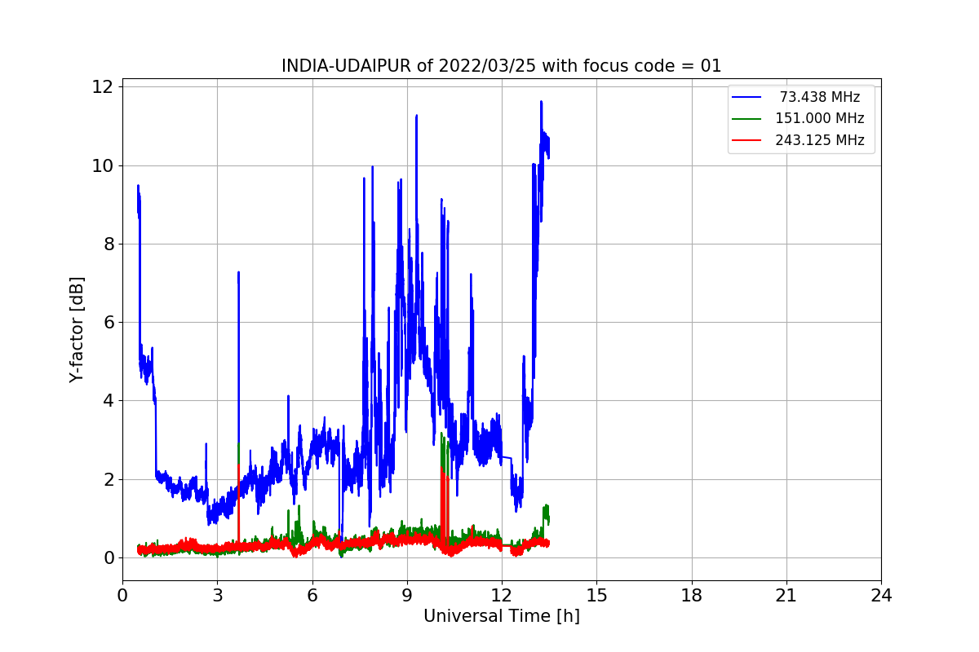
Task: Click the green legend line sample
Action: point(747,118)
